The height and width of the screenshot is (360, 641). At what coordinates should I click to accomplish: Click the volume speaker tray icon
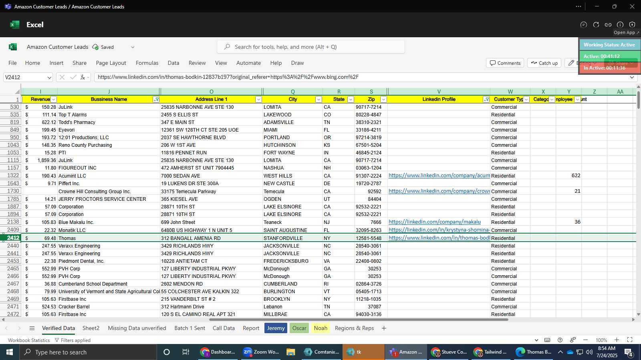pos(589,352)
